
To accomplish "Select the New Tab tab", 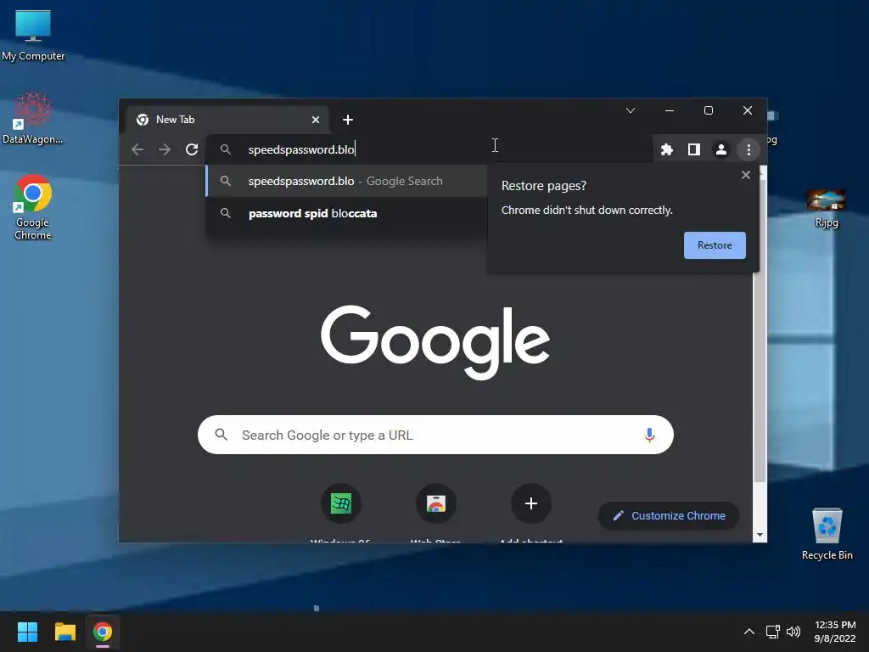I will pyautogui.click(x=227, y=120).
